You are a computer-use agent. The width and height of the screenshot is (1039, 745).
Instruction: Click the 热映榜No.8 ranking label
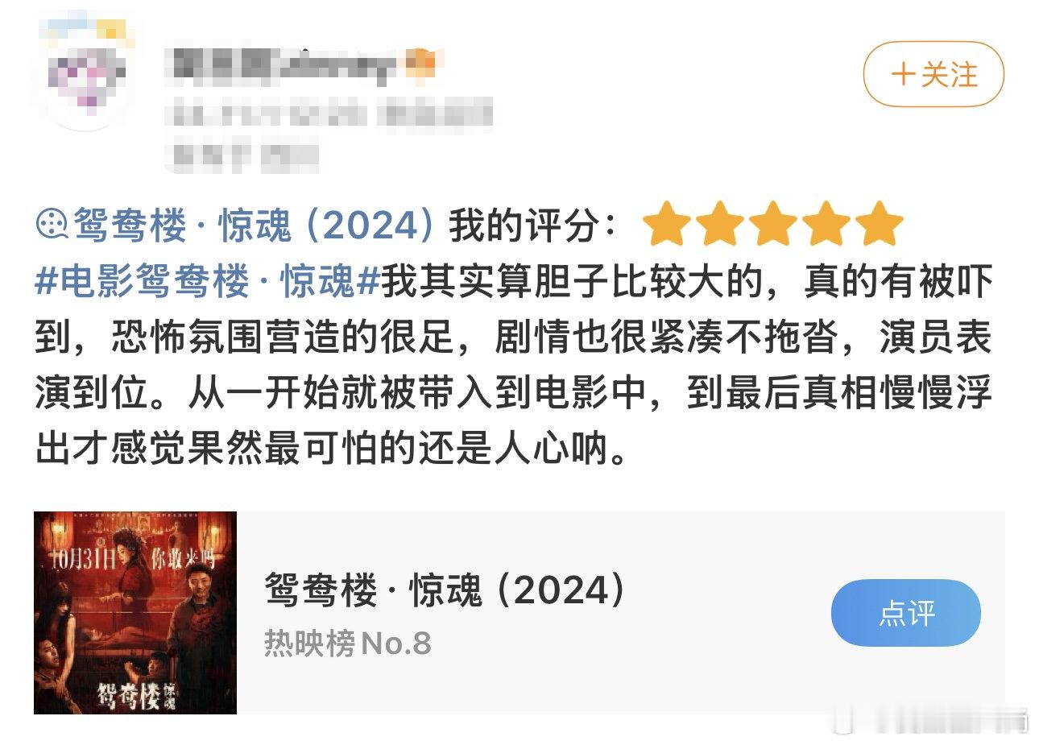click(x=348, y=644)
